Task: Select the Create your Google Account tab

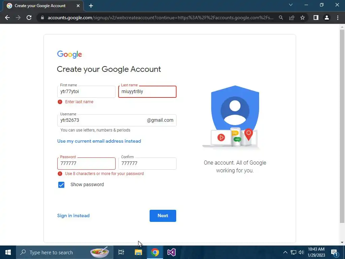Action: (x=43, y=6)
